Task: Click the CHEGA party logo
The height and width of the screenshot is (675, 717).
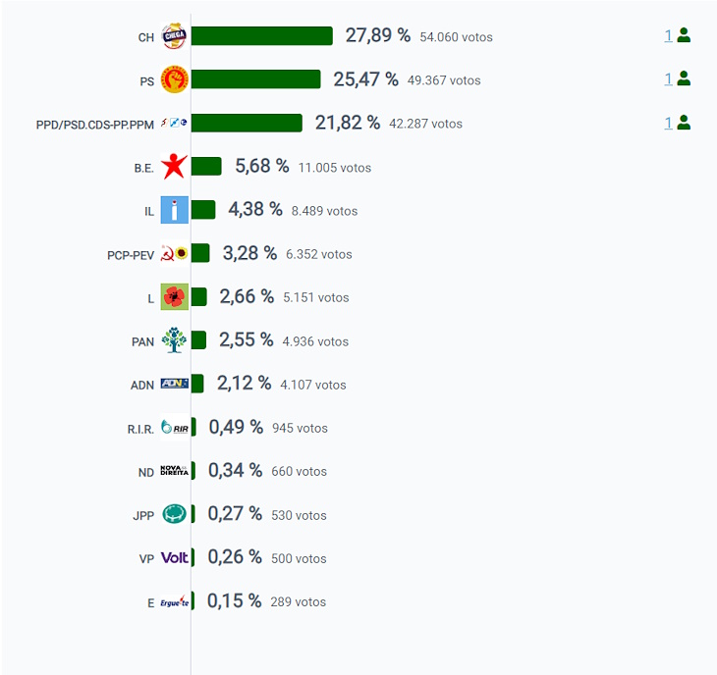Action: (x=174, y=35)
